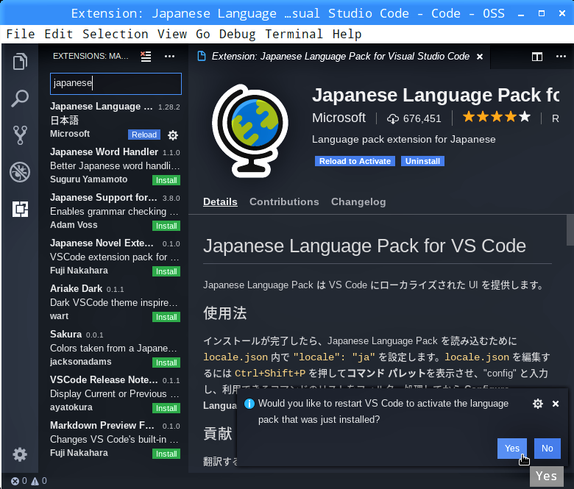Click the star rating of the extension
The height and width of the screenshot is (489, 574).
point(497,118)
